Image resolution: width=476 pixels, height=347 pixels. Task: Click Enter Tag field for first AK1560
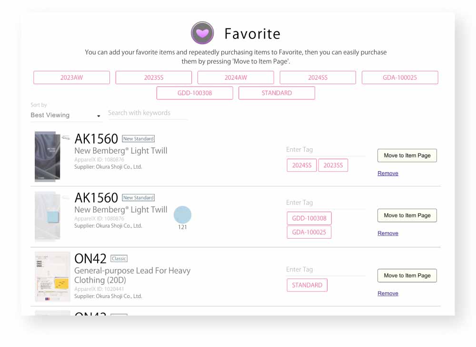(326, 150)
